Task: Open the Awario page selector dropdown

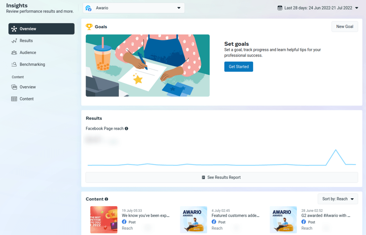Action: 134,7
